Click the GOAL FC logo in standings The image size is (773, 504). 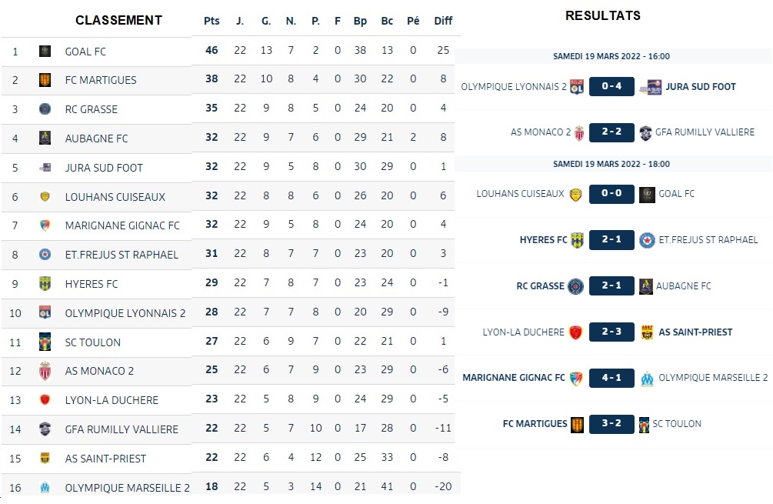point(45,52)
